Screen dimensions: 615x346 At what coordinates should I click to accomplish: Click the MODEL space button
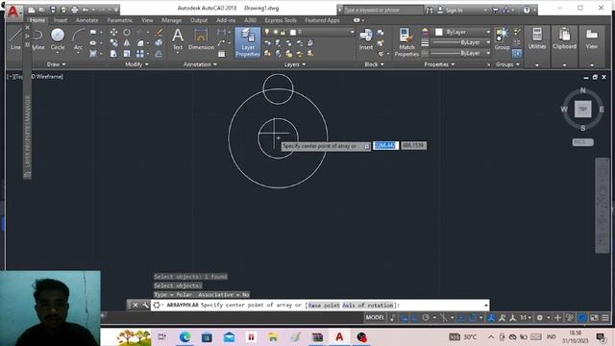(375, 318)
